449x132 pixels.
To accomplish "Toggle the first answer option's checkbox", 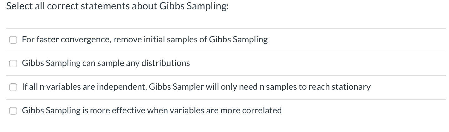I will tap(13, 40).
